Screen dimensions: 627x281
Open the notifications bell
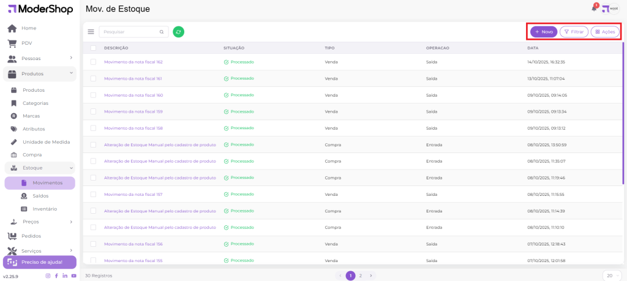coord(594,9)
